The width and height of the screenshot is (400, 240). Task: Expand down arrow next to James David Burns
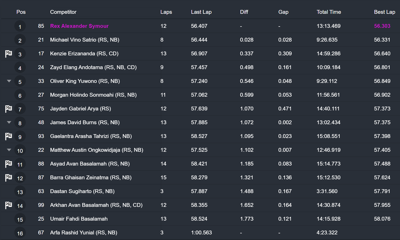click(x=9, y=122)
